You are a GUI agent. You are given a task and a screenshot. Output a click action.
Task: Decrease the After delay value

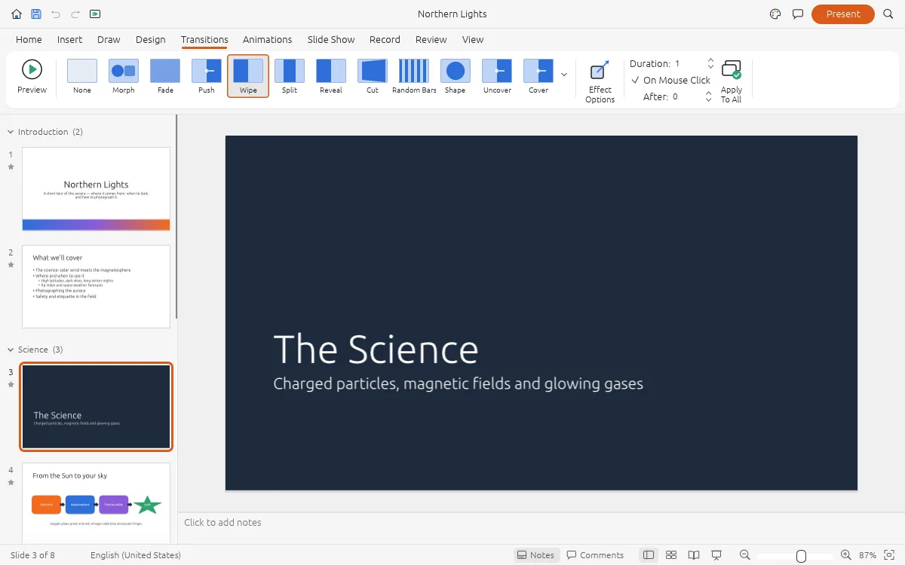pos(708,100)
